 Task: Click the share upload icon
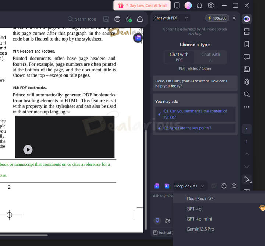pos(140,19)
